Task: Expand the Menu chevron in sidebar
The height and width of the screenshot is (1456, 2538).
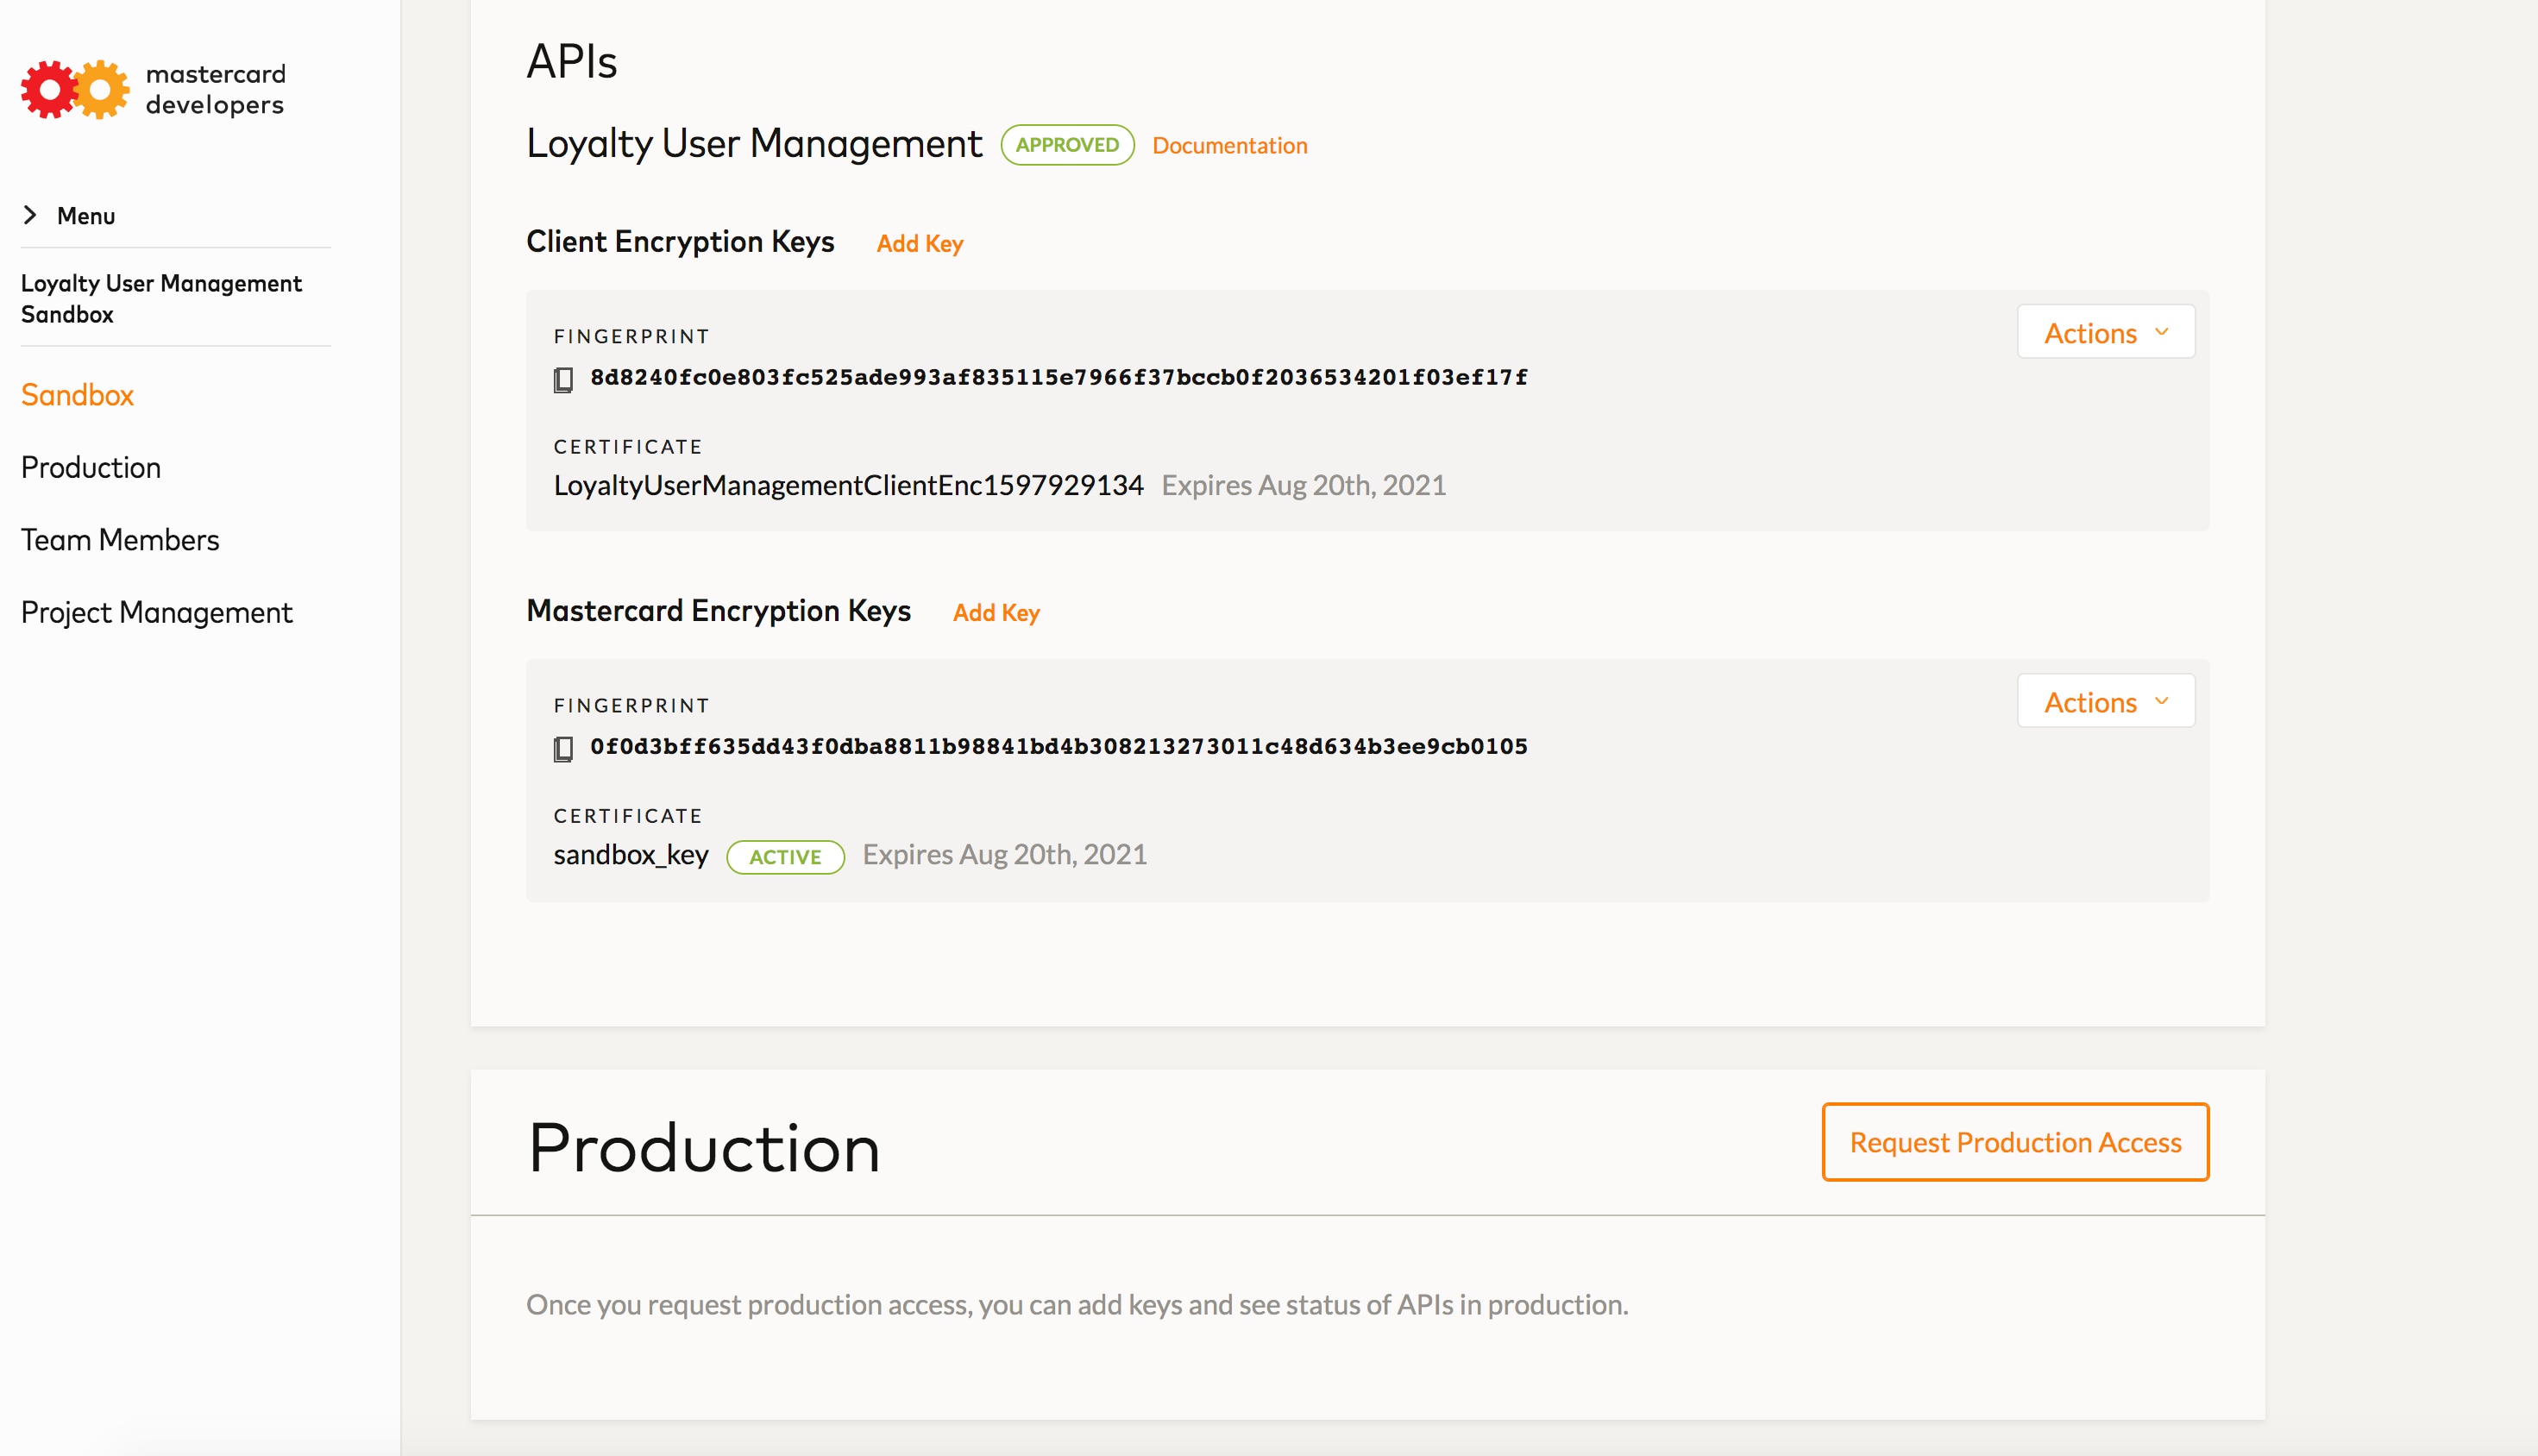Action: click(x=30, y=215)
